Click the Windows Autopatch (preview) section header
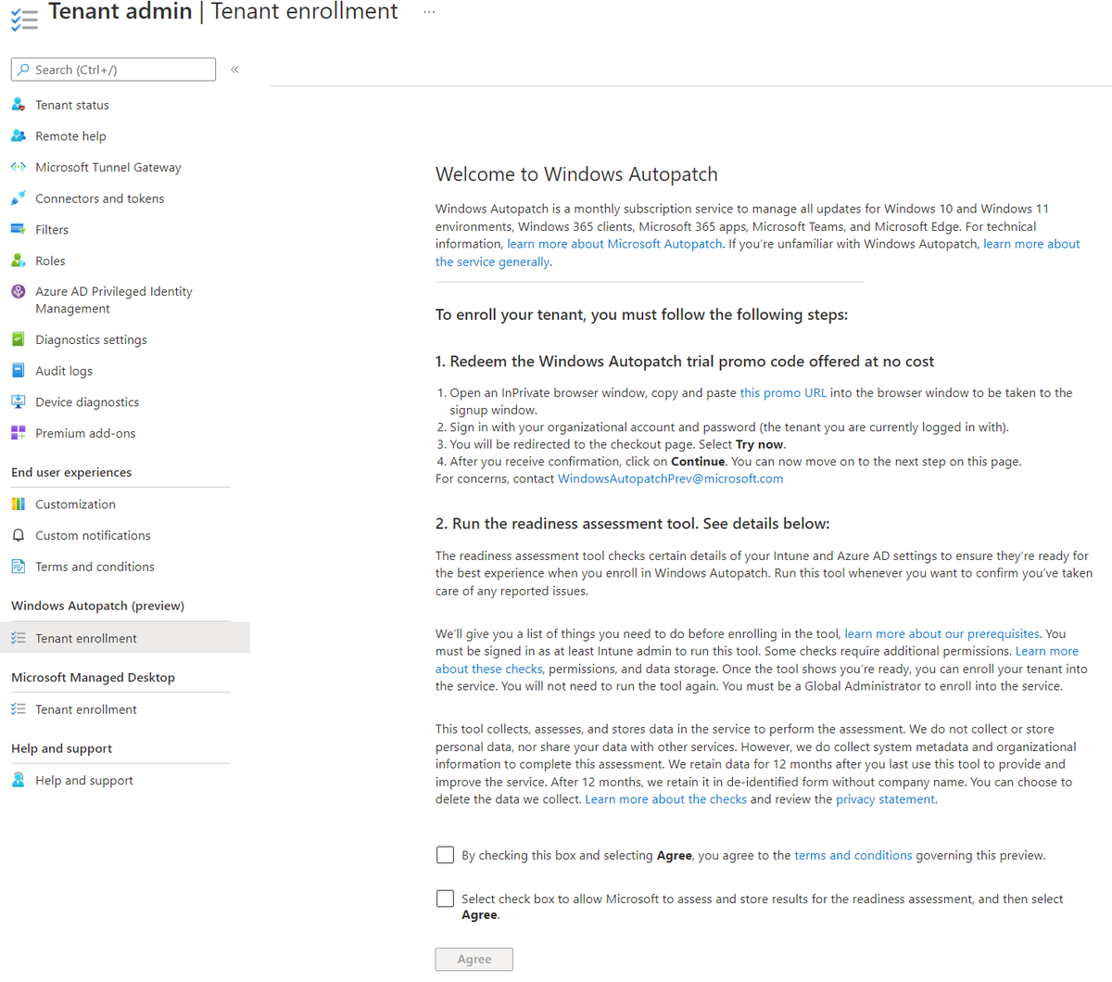Viewport: 1112px width, 982px height. pyautogui.click(x=97, y=606)
